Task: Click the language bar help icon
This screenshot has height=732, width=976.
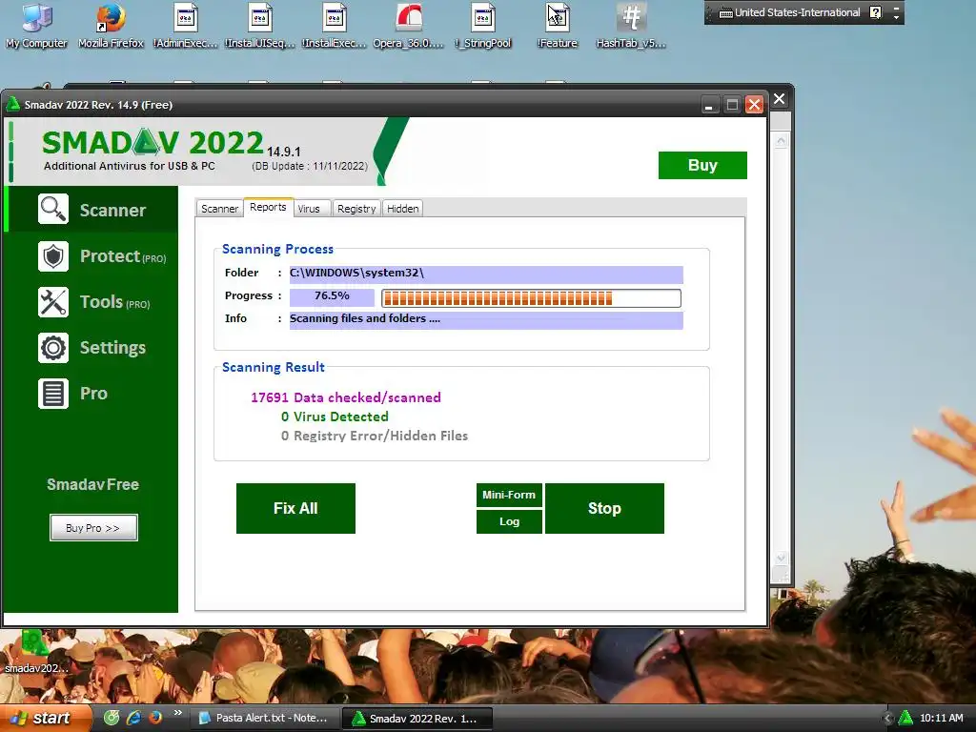Action: [x=876, y=12]
